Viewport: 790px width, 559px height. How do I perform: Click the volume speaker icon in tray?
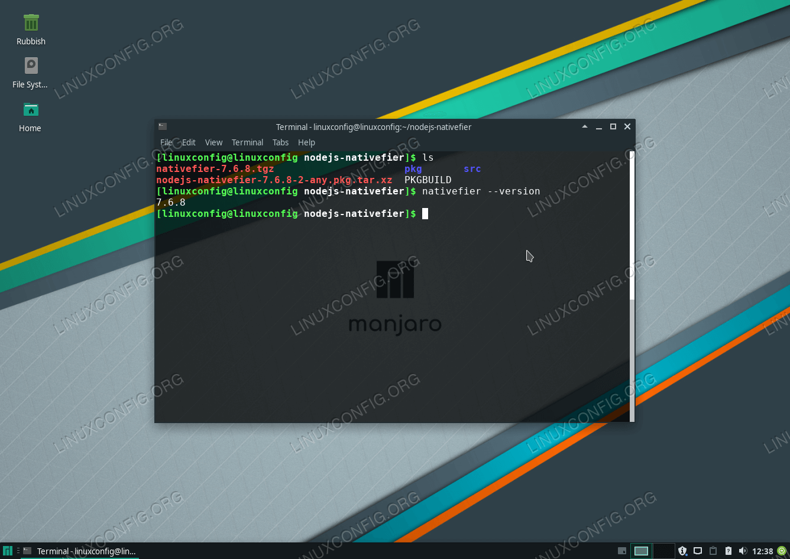[x=743, y=551]
